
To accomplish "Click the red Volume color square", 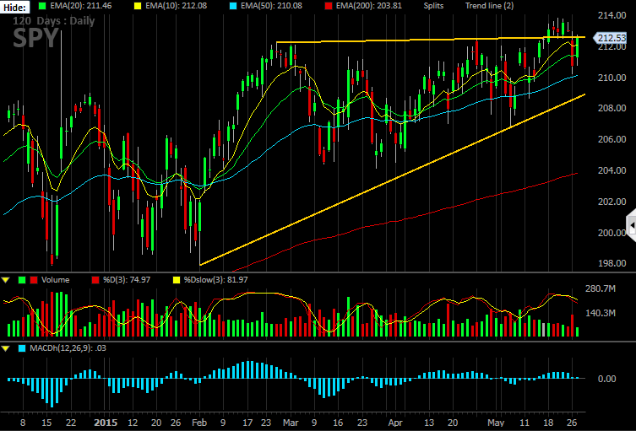I will 34,280.
